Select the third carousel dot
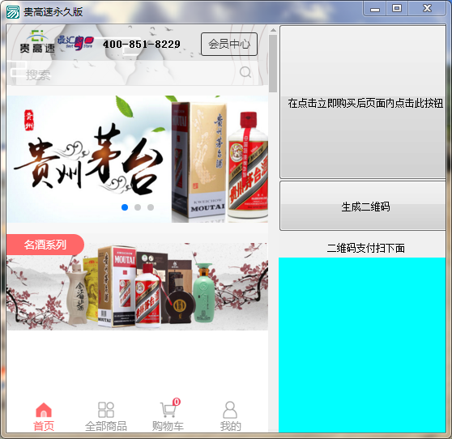452x439 pixels. click(151, 207)
